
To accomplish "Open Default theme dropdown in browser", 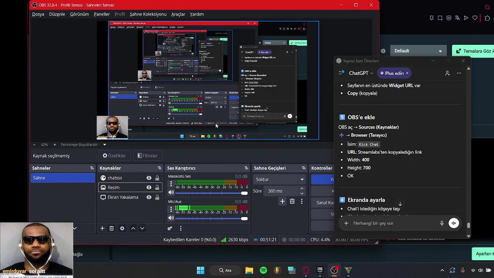I will click(418, 51).
